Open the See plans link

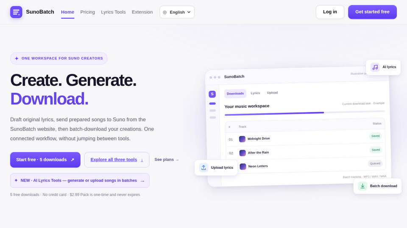[167, 160]
